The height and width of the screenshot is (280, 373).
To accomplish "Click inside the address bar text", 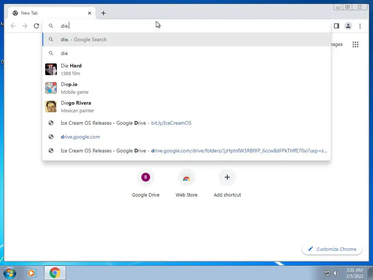I will [65, 26].
